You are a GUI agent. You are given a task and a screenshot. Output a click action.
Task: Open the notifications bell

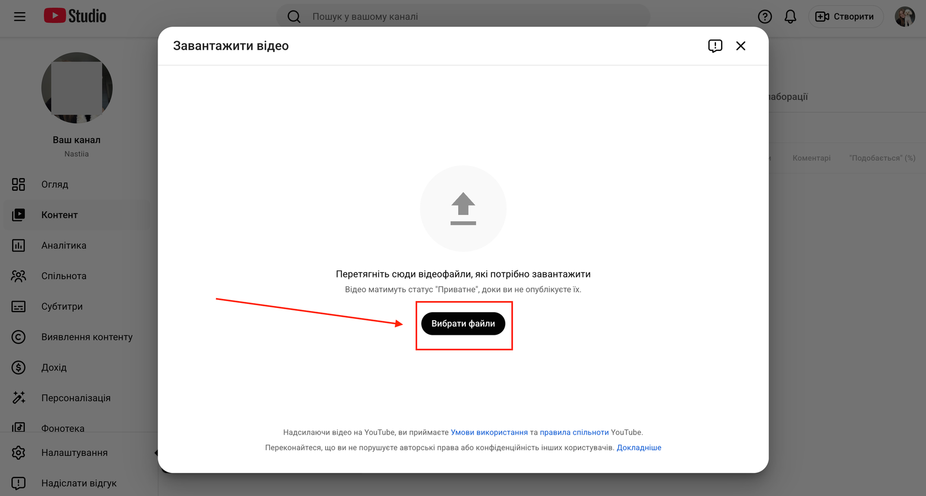(x=790, y=17)
